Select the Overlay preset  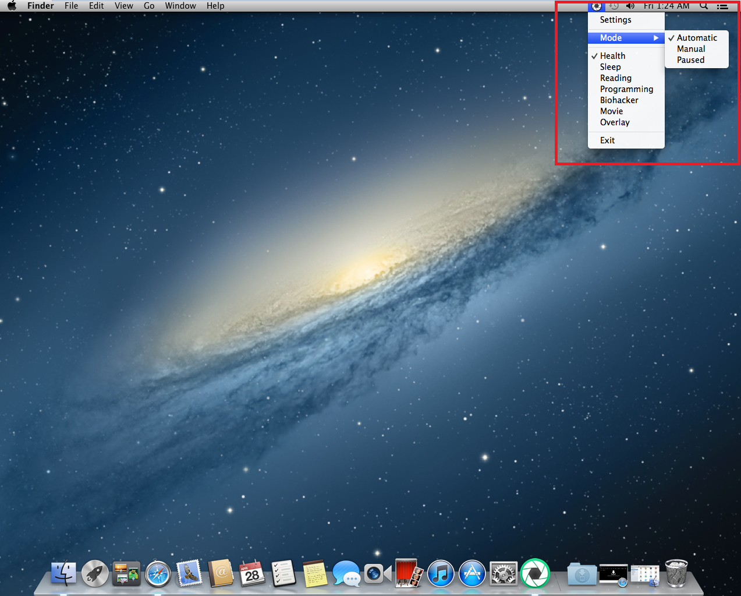tap(626, 122)
